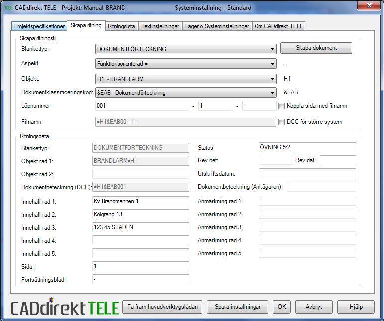This screenshot has width=384, height=321.
Task: Click the Anmärkning rad 2 field
Action: coord(307,214)
